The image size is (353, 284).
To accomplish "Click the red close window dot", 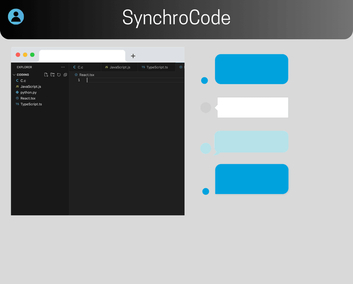I will [x=18, y=55].
